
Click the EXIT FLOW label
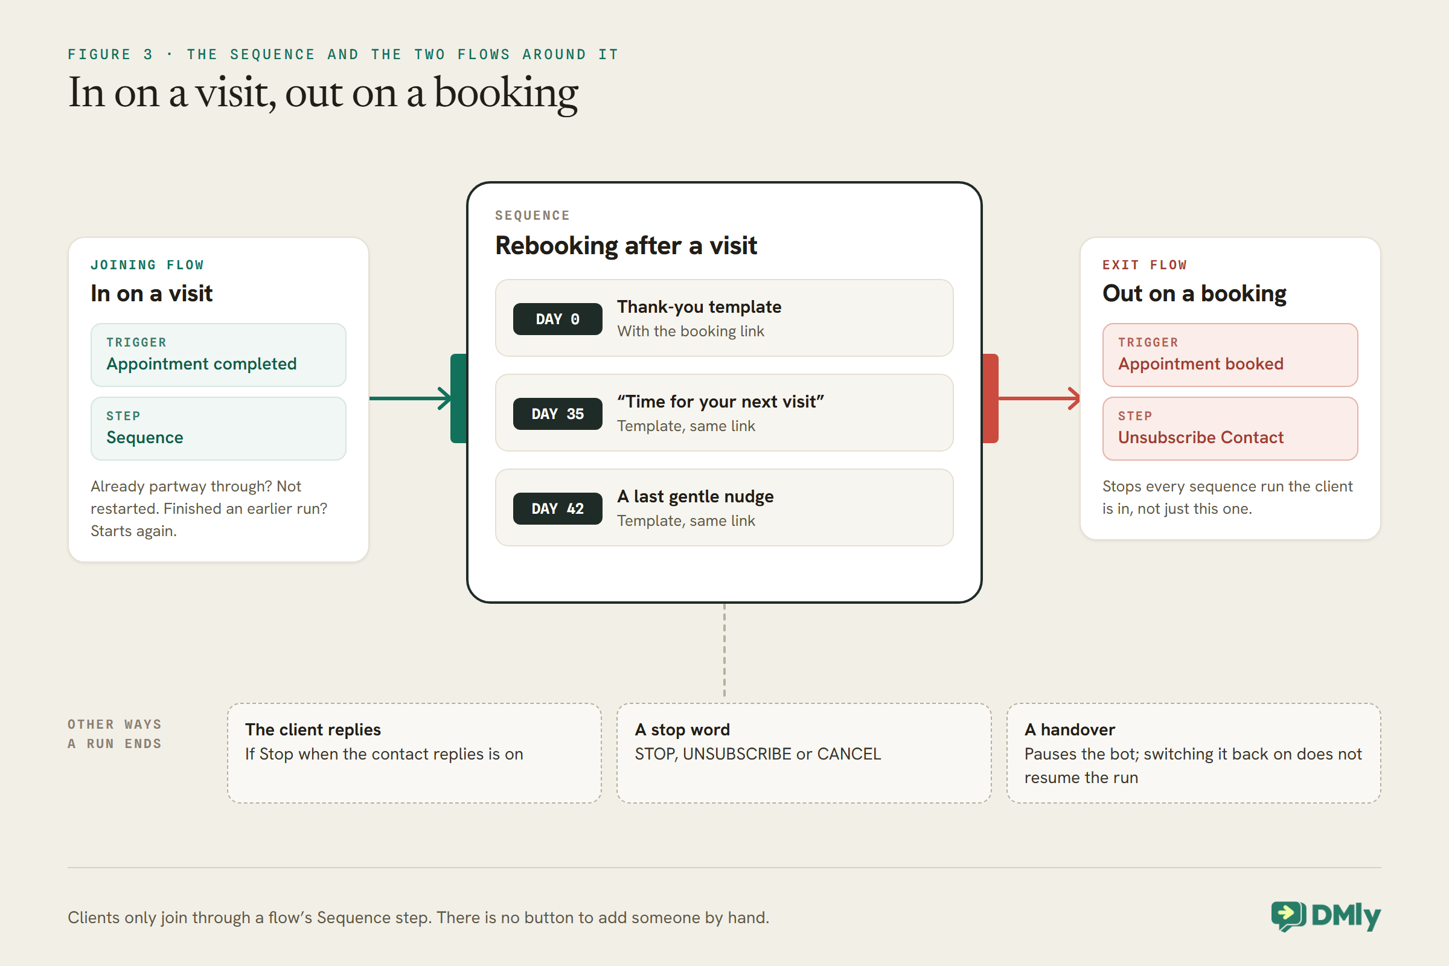(x=1145, y=265)
